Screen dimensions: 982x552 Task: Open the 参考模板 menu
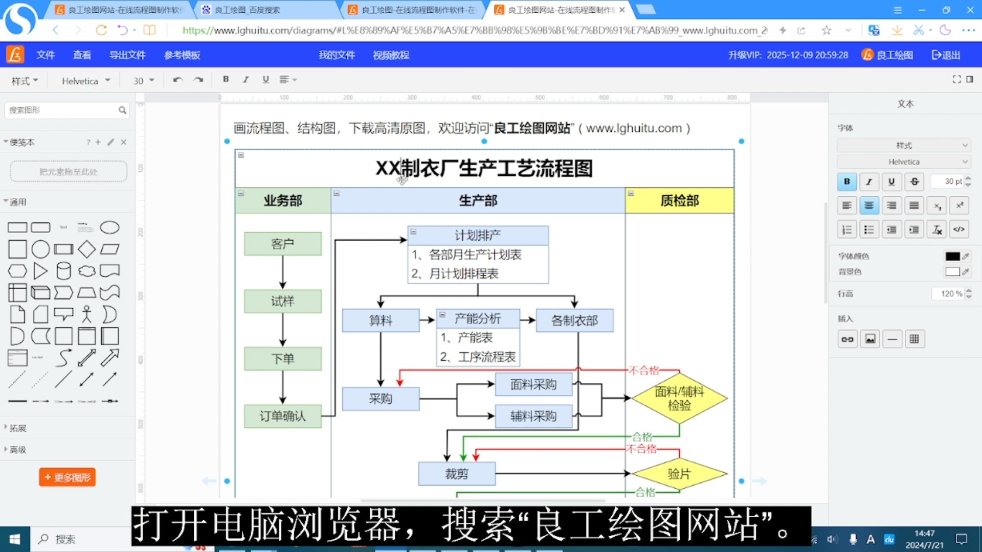click(182, 55)
